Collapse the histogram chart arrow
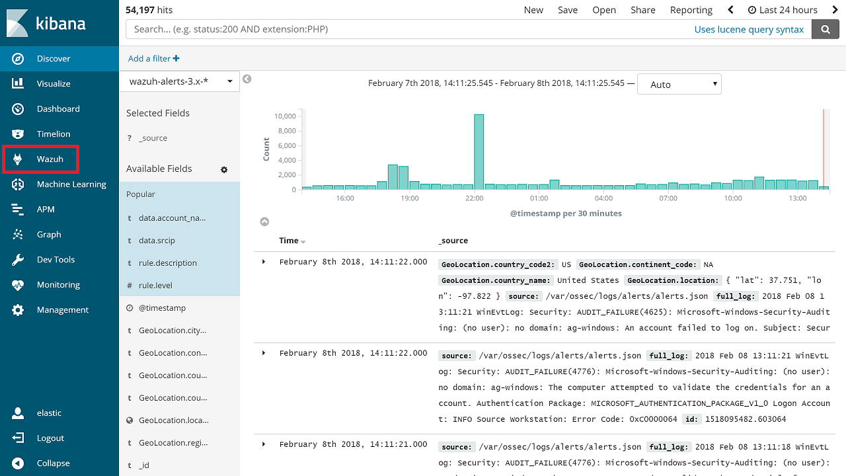The width and height of the screenshot is (846, 476). pos(264,221)
